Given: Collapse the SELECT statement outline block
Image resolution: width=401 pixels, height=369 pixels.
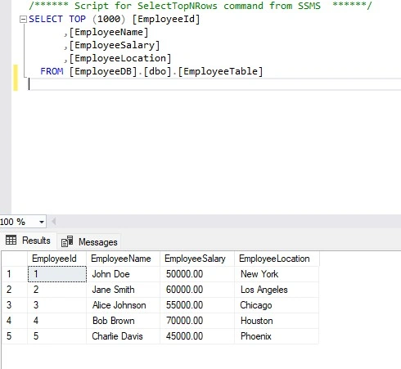Looking at the screenshot, I should pyautogui.click(x=23, y=19).
